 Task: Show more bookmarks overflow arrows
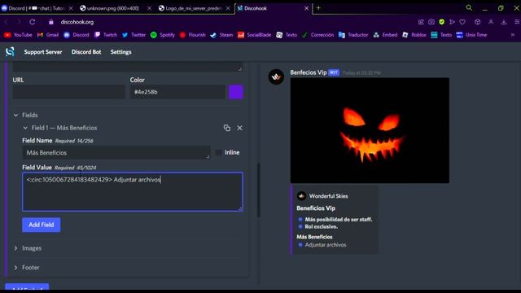(x=513, y=35)
